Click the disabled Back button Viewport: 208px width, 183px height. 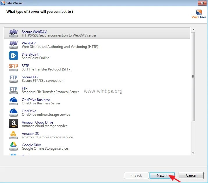point(136,175)
